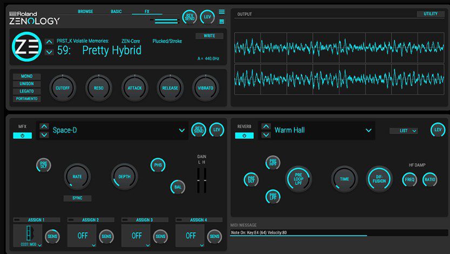Click the Reverb PRE LPF knob
This screenshot has height=254, width=450.
273,197
